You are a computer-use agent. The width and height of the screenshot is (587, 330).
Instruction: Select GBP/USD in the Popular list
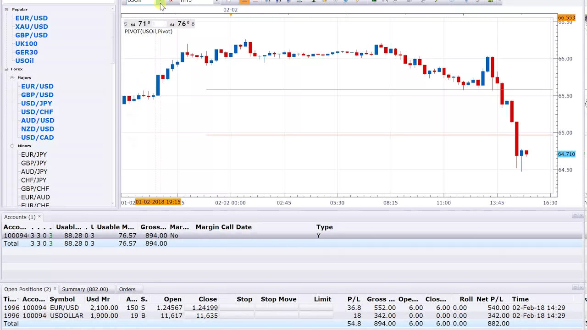[32, 35]
